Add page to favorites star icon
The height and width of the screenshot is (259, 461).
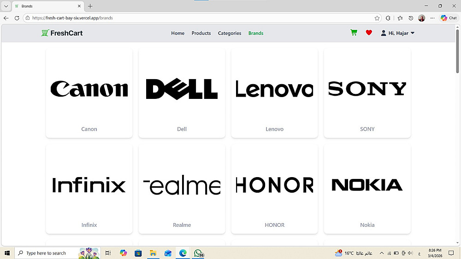(x=377, y=18)
